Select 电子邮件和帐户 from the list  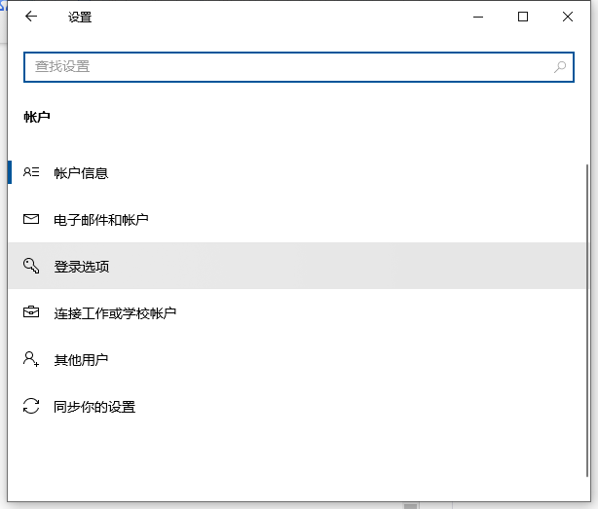(x=101, y=220)
